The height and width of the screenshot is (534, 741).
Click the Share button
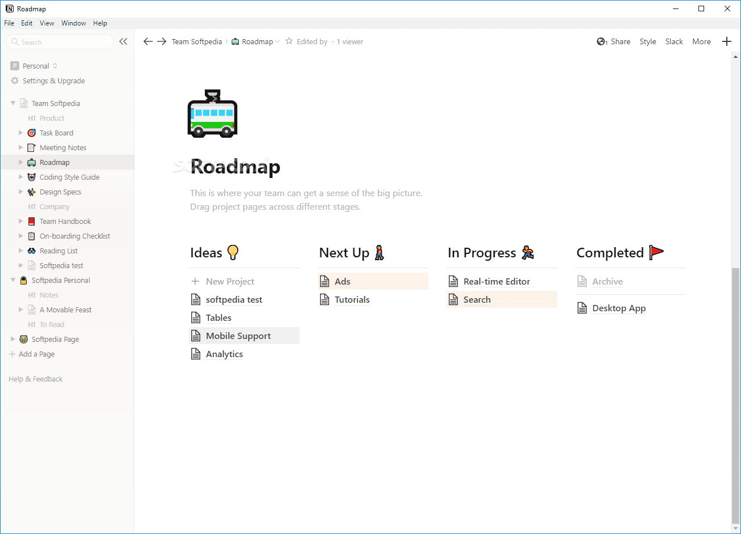tap(614, 41)
